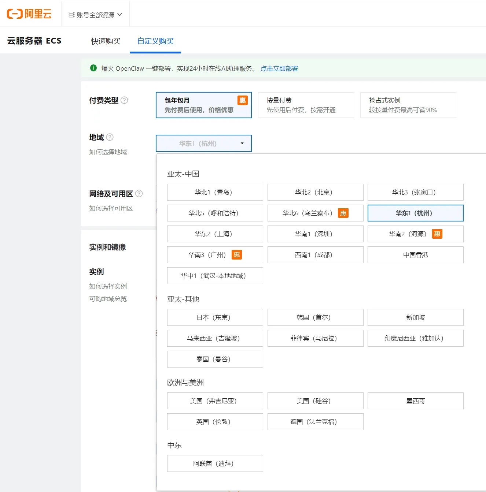Click the Alibaba Cloud logo
Image resolution: width=486 pixels, height=492 pixels.
click(x=29, y=14)
